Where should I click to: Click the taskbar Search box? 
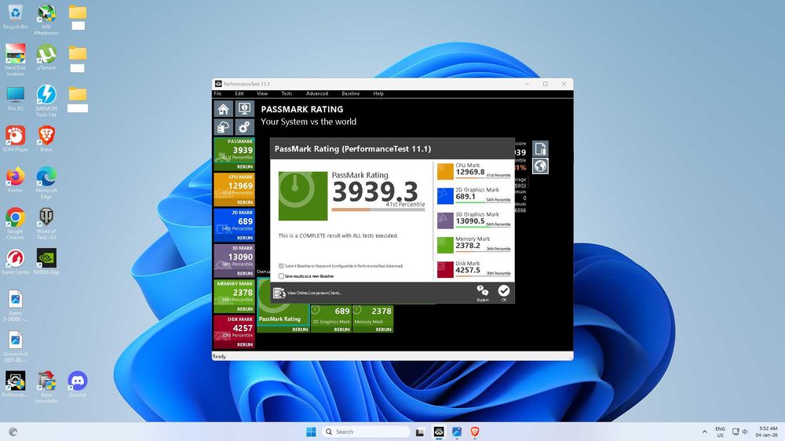[366, 432]
